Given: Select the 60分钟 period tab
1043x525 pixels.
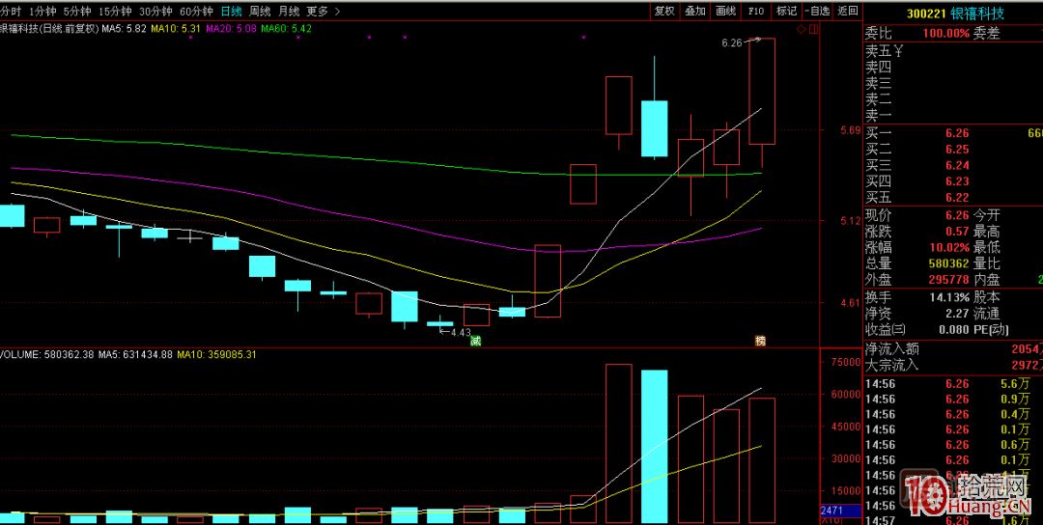Looking at the screenshot, I should [196, 12].
